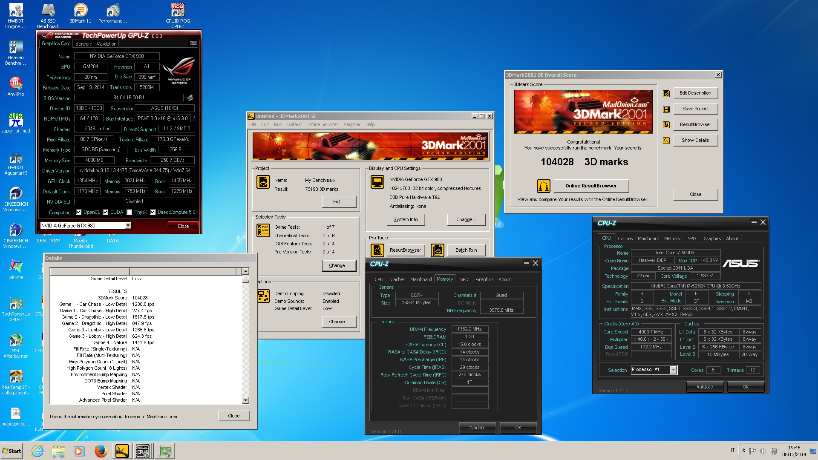Screen dimensions: 818x460
Task: Click Online ResultBrowser button
Action: point(591,186)
